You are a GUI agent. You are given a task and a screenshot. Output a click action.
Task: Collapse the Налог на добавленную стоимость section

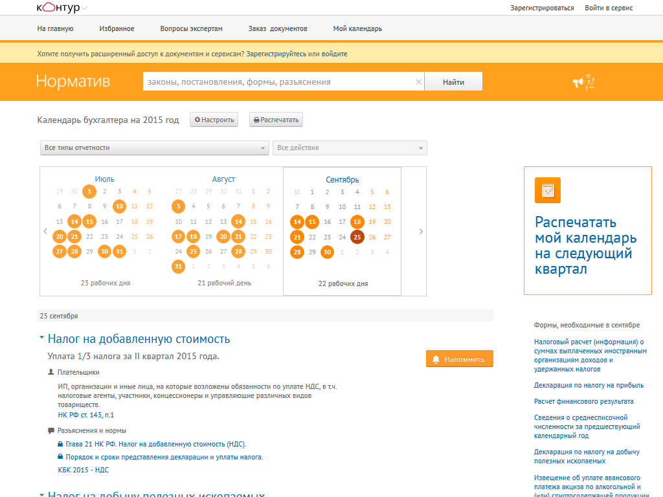coord(41,337)
